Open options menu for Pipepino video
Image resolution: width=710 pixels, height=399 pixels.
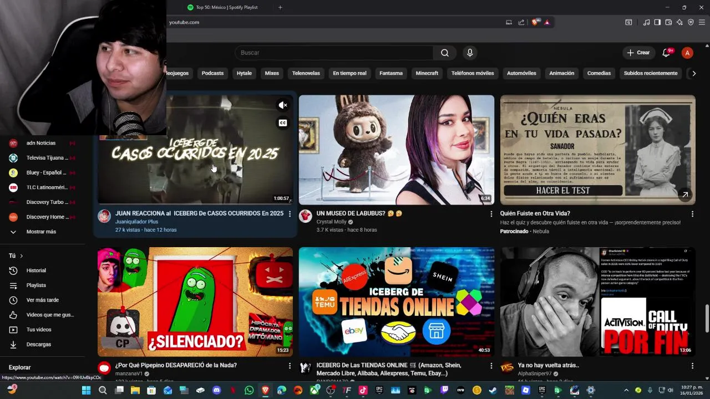tap(290, 366)
